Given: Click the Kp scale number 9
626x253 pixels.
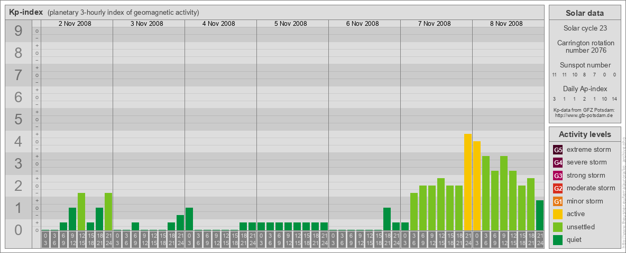Looking at the screenshot, I should (x=19, y=31).
